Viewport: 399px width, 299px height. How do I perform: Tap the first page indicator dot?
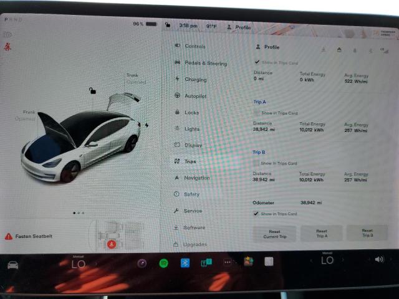tap(74, 213)
